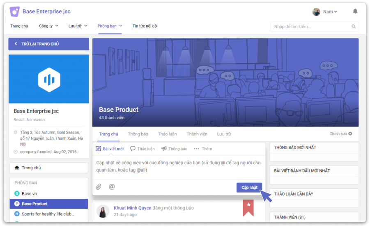Click the back chevron in TRỞ LẠI TRANG CHỦ
This screenshot has width=370, height=227.
(16, 43)
